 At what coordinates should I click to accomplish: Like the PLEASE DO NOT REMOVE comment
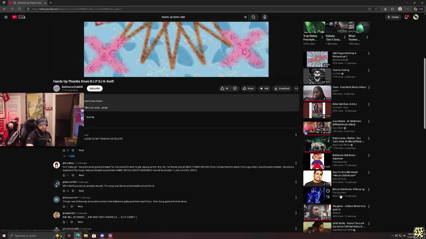point(64,150)
